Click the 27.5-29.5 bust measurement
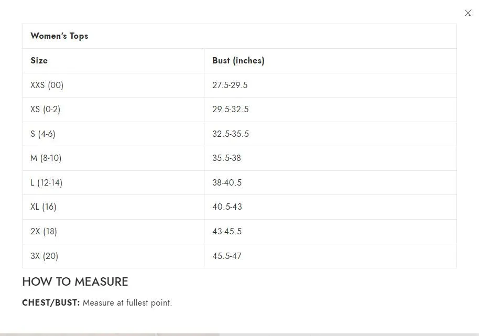This screenshot has height=336, width=479. (x=230, y=85)
